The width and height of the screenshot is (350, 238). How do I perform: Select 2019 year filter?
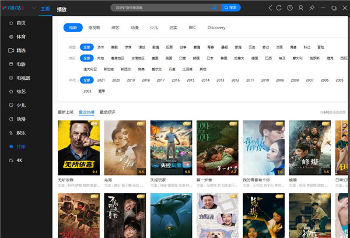(131, 80)
